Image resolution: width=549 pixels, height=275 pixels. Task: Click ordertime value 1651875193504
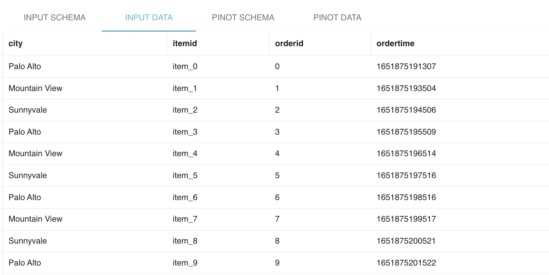click(406, 88)
